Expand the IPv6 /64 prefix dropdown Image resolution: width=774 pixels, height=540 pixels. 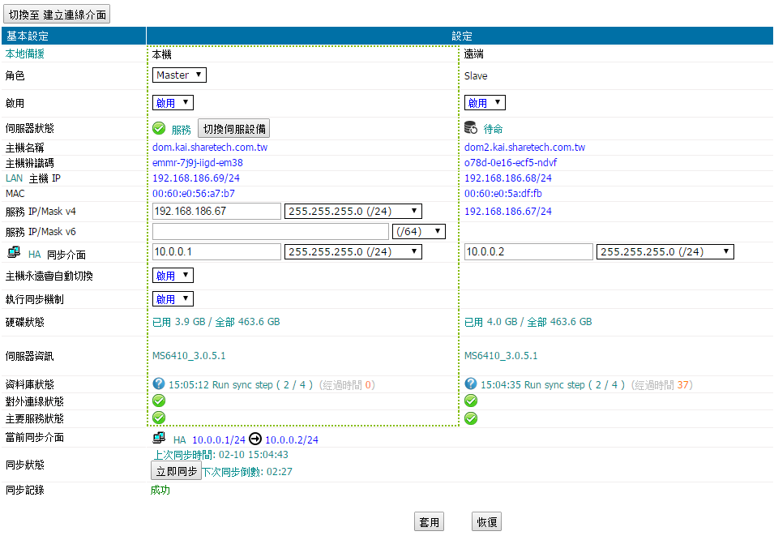click(x=418, y=232)
